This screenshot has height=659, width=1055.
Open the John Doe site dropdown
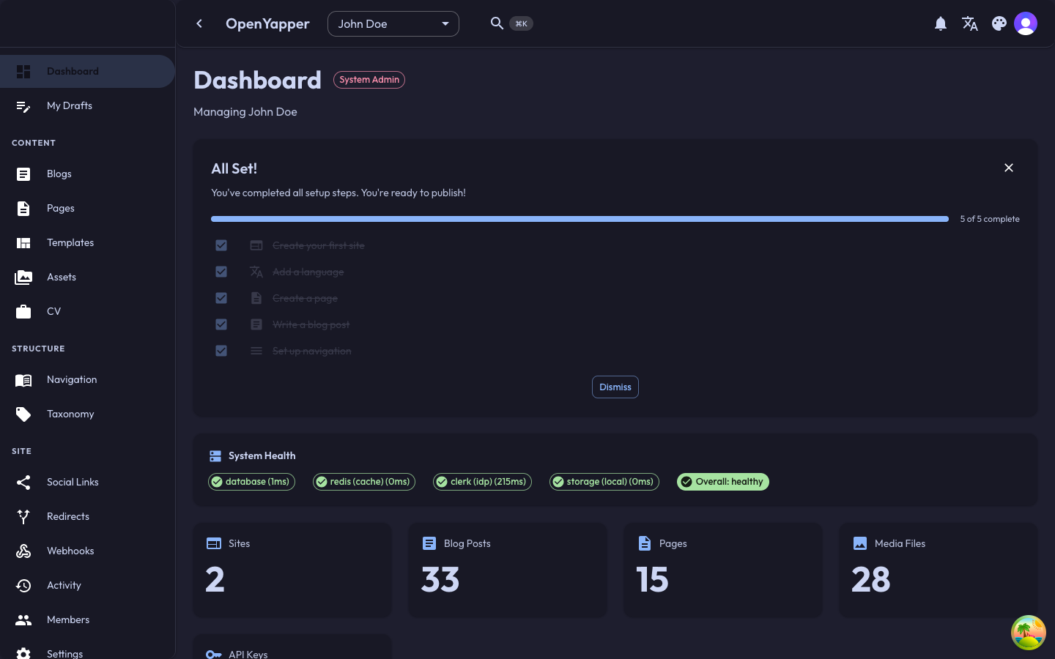[393, 23]
